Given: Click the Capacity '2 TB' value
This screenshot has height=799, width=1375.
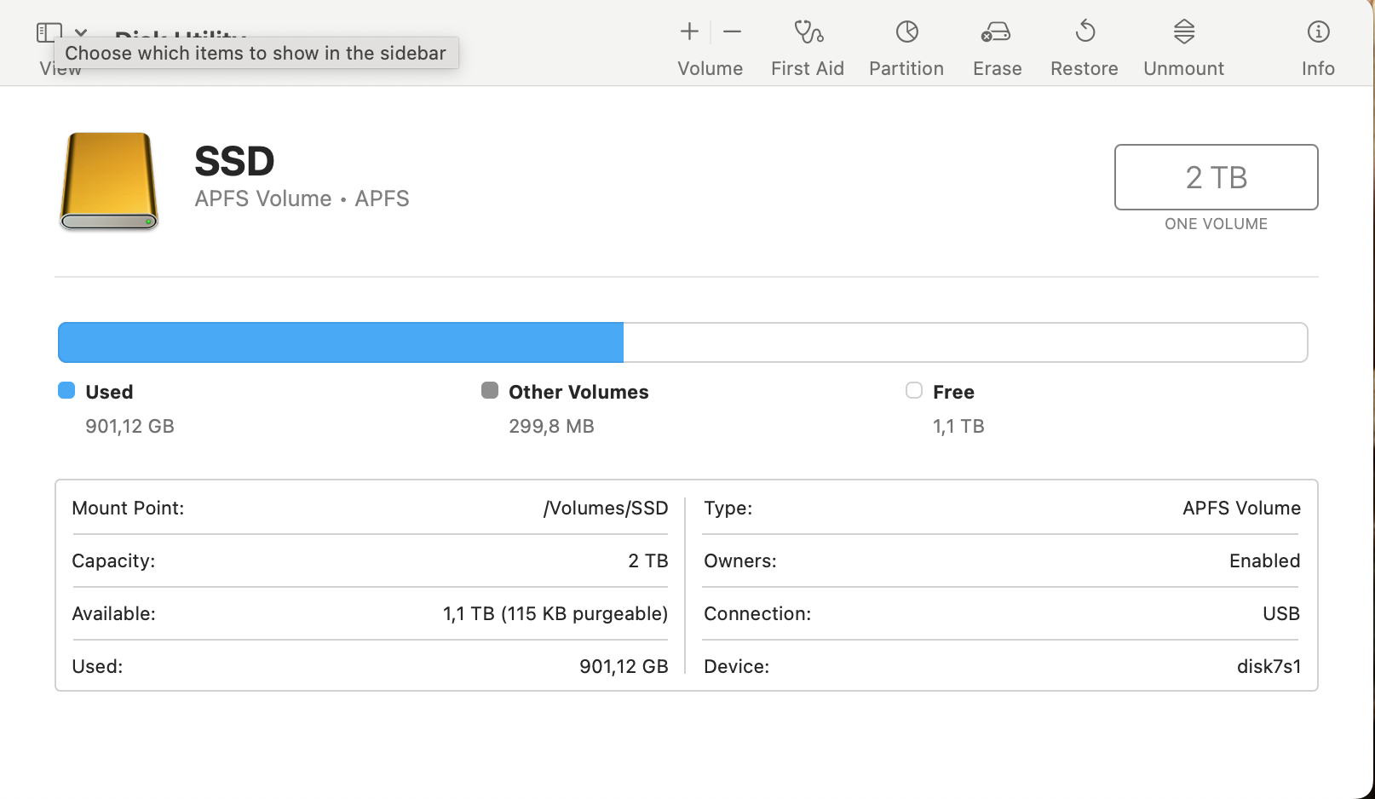Looking at the screenshot, I should pyautogui.click(x=648, y=560).
